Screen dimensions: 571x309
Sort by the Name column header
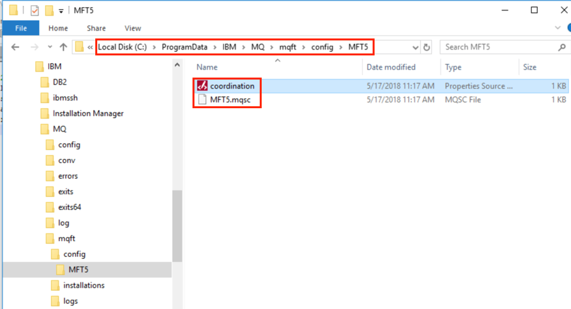pos(207,67)
